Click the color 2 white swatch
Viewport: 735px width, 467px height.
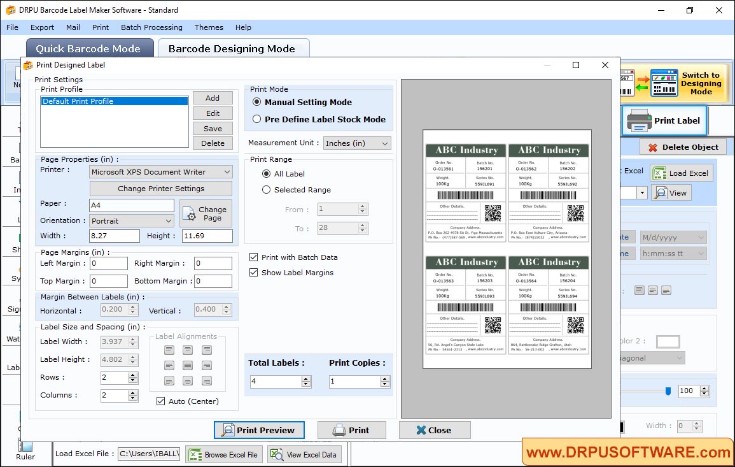pos(668,341)
